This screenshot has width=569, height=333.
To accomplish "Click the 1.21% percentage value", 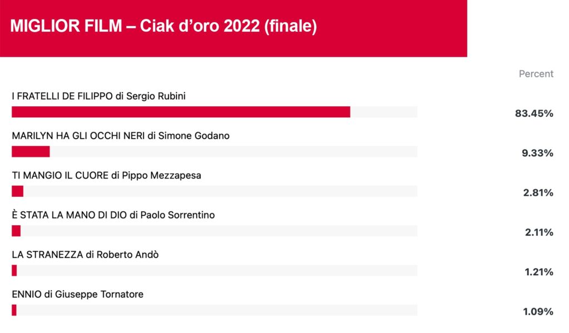I will point(539,272).
